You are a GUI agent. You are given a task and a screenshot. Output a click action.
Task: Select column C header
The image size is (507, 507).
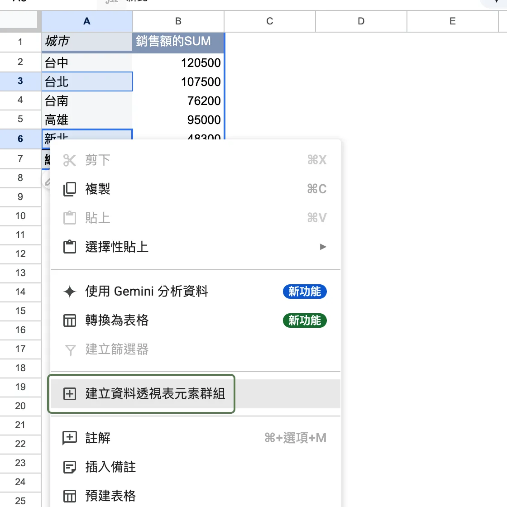[x=270, y=21]
